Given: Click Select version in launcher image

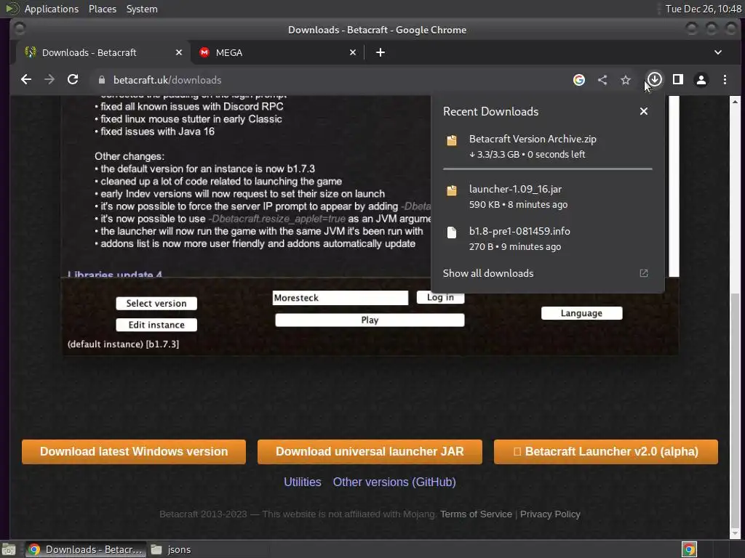Looking at the screenshot, I should click(x=156, y=304).
